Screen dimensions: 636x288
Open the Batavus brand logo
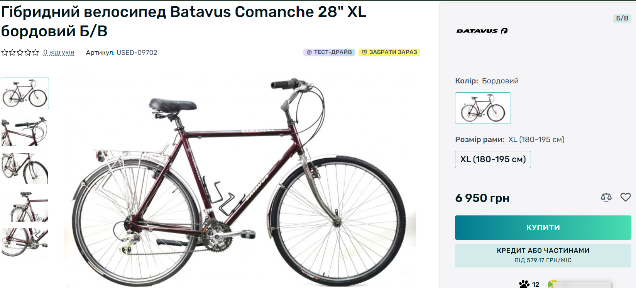coord(482,31)
